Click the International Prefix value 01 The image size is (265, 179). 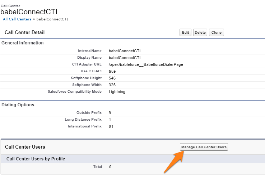pyautogui.click(x=111, y=126)
